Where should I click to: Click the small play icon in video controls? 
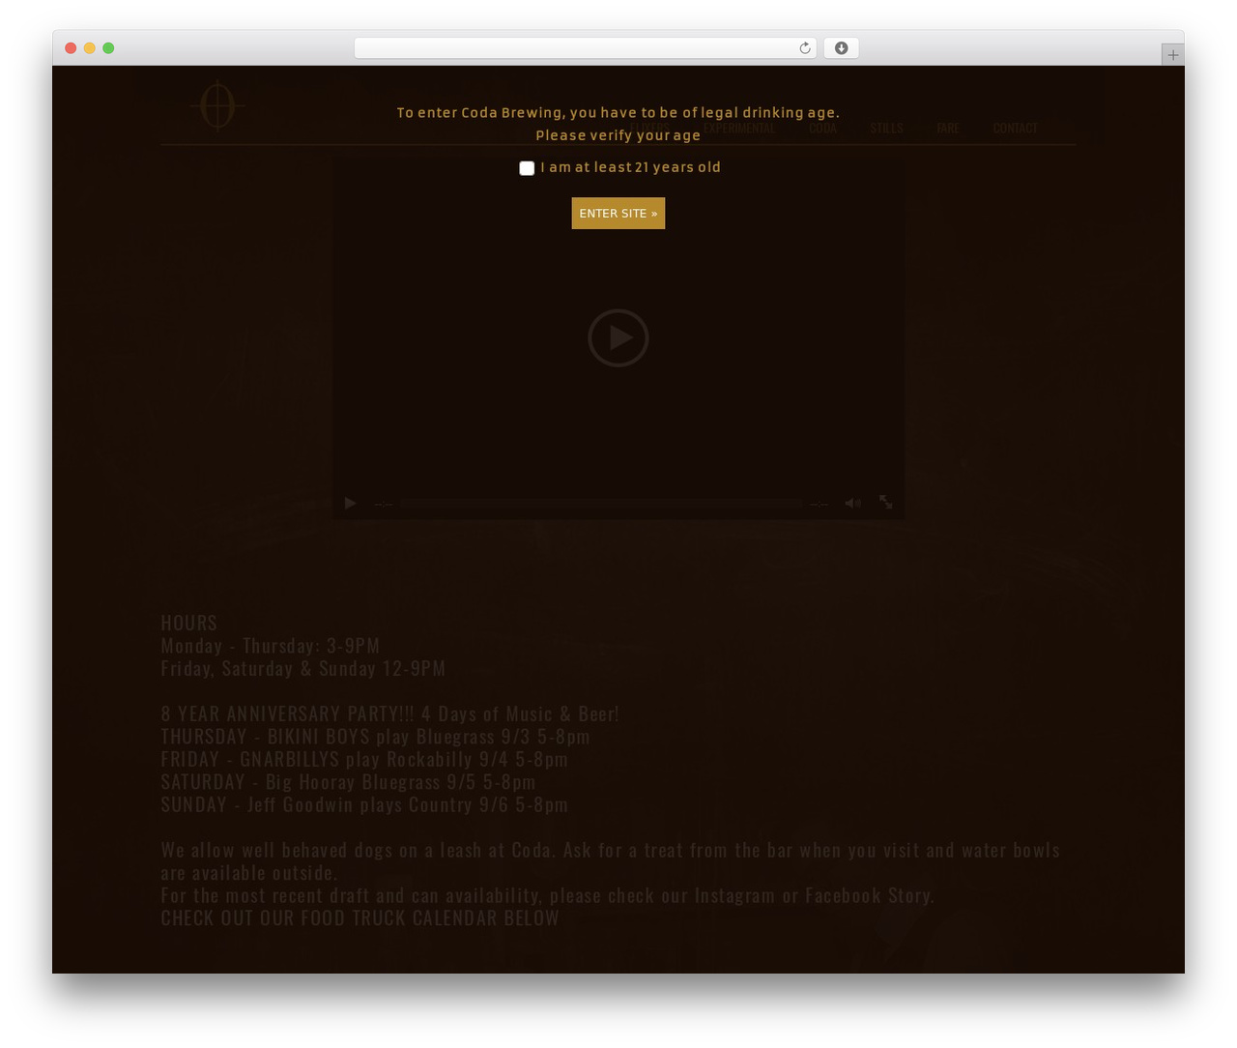click(351, 503)
